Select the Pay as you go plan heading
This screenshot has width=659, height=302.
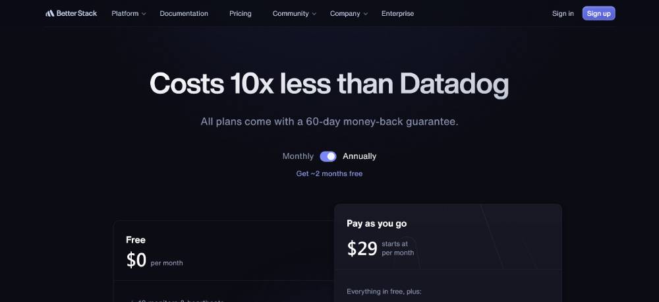(x=376, y=224)
